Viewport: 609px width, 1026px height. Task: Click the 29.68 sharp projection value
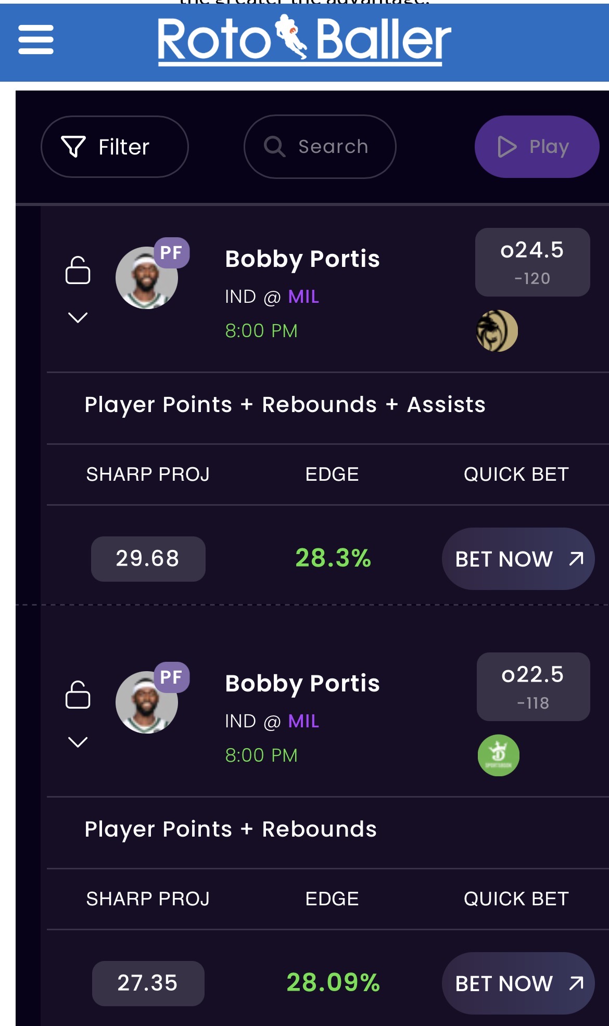click(x=148, y=559)
